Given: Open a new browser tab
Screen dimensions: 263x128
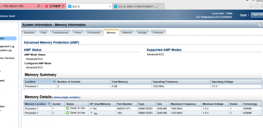Looking at the screenshot, I should [161, 6].
